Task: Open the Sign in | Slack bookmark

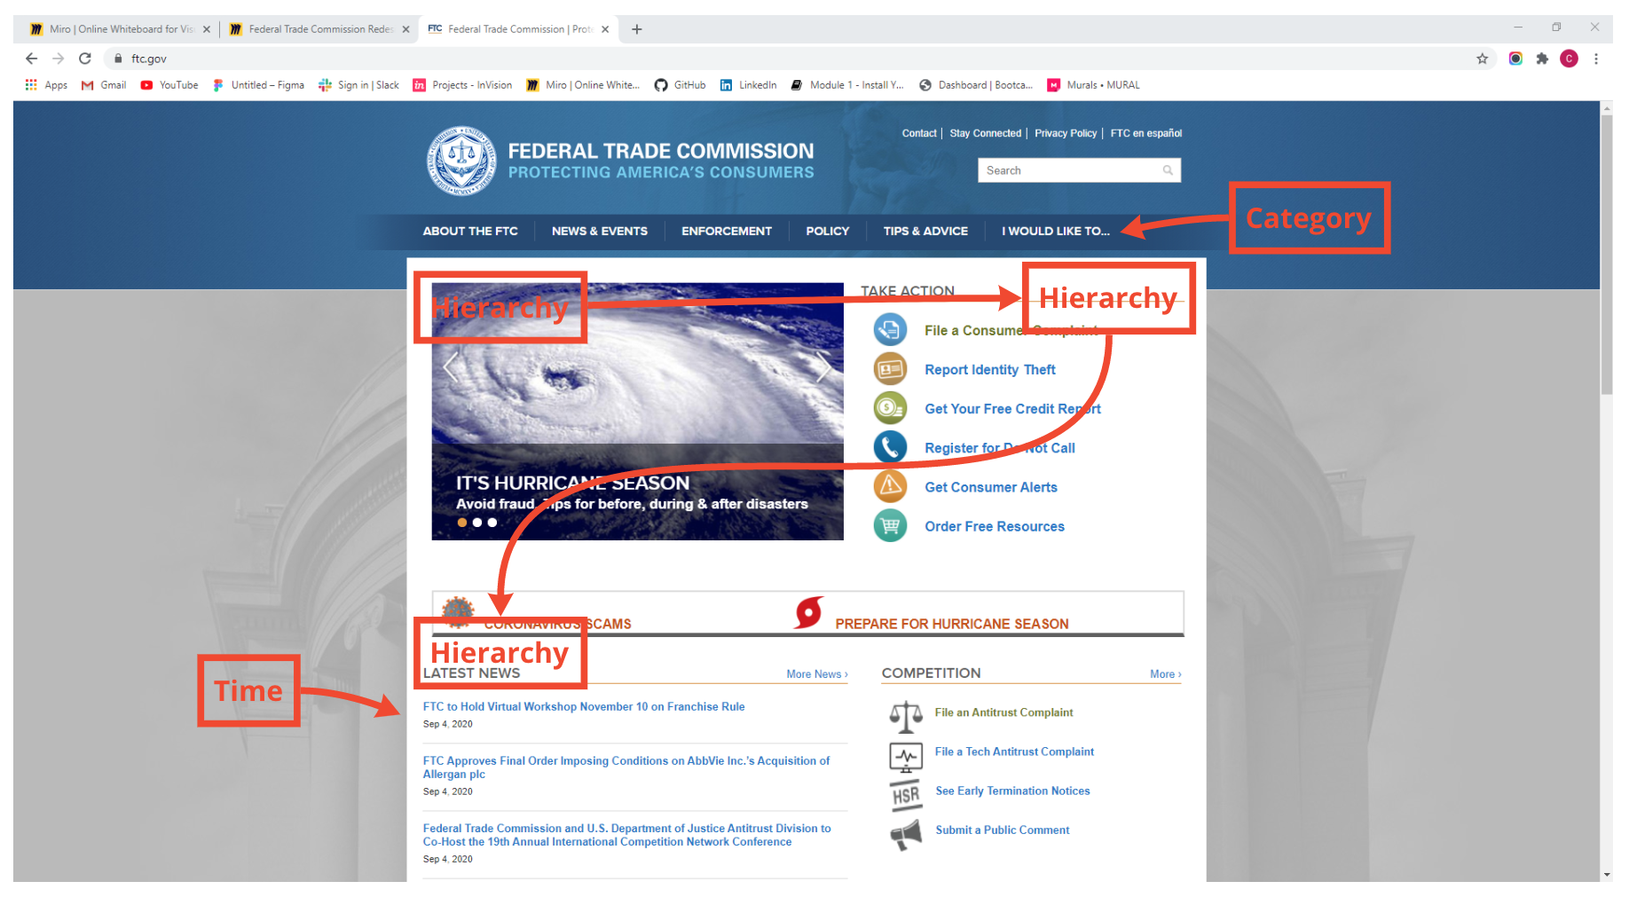Action: click(x=359, y=85)
